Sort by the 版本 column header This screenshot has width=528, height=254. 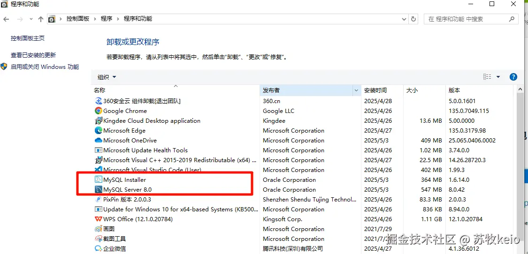(479, 90)
